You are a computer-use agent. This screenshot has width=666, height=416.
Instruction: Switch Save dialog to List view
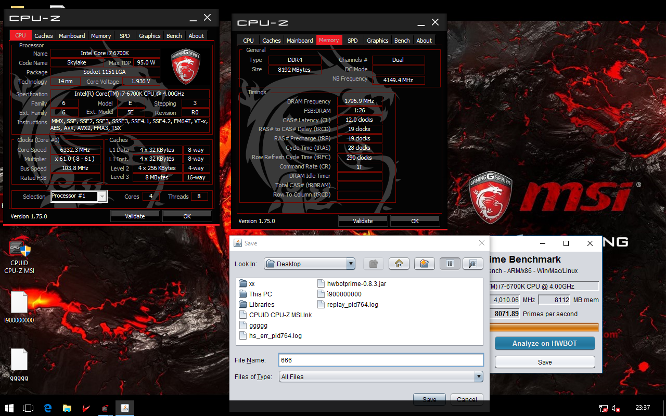click(450, 264)
